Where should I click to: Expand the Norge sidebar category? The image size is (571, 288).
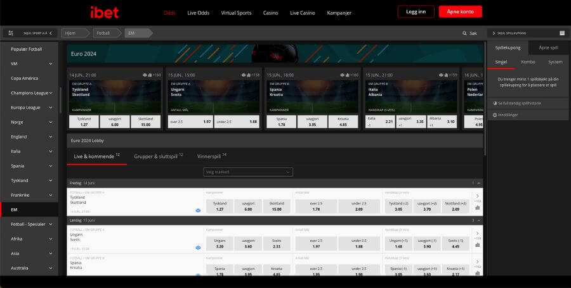pos(50,122)
